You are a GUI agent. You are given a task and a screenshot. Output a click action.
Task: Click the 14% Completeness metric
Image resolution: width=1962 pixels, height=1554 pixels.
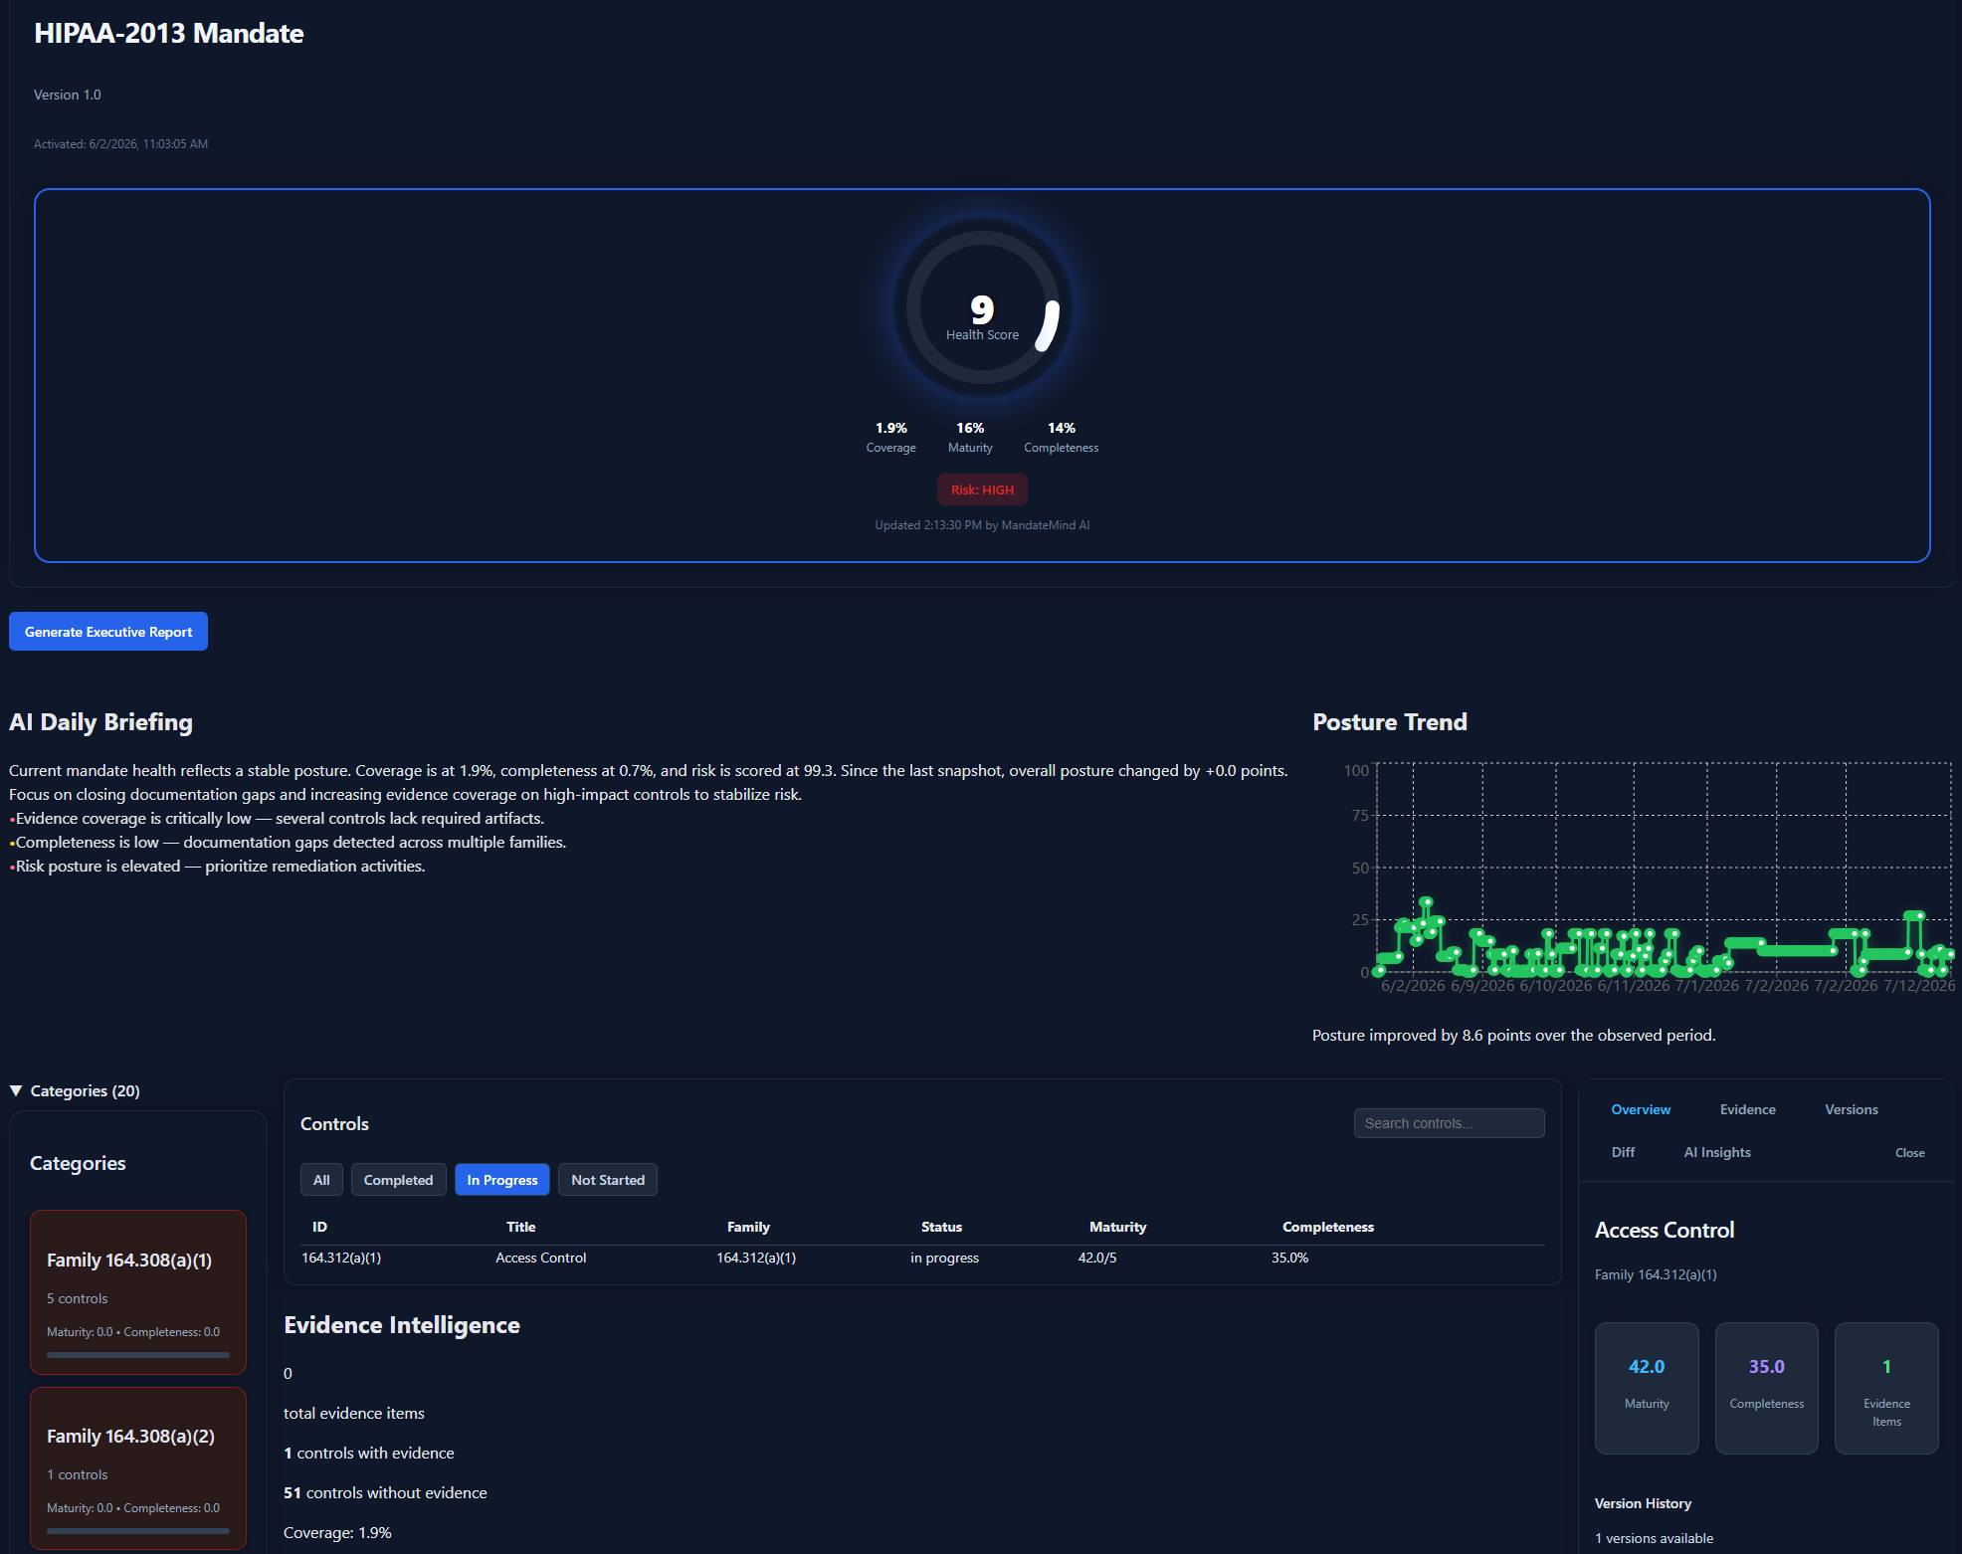[x=1061, y=437]
